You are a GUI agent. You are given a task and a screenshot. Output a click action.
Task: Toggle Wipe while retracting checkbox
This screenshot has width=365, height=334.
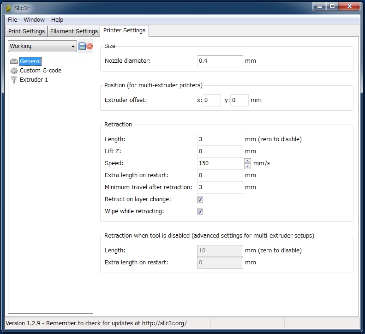pos(200,212)
